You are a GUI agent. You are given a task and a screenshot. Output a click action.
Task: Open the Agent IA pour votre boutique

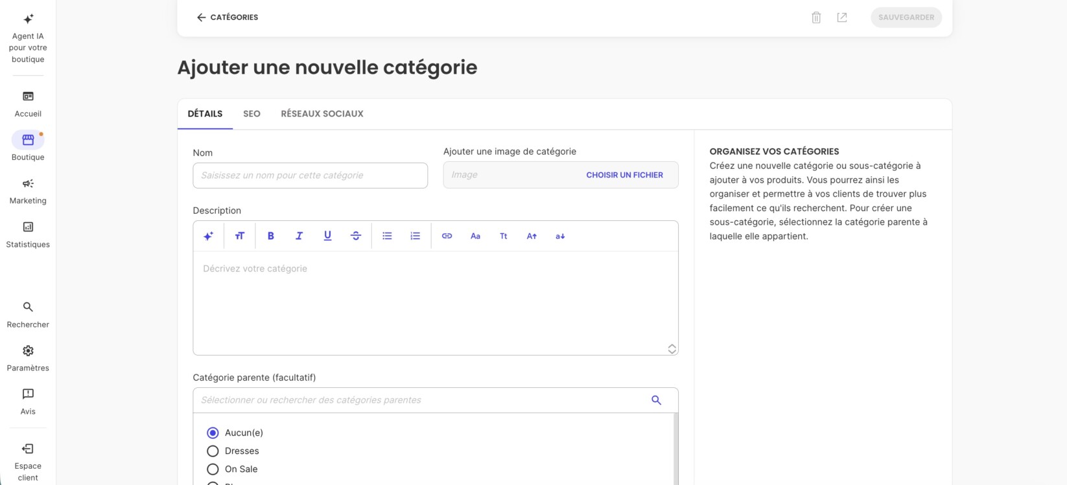click(28, 38)
